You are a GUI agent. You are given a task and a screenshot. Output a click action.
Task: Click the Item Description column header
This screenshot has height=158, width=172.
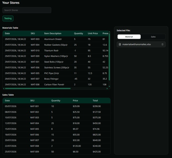coord(53,33)
